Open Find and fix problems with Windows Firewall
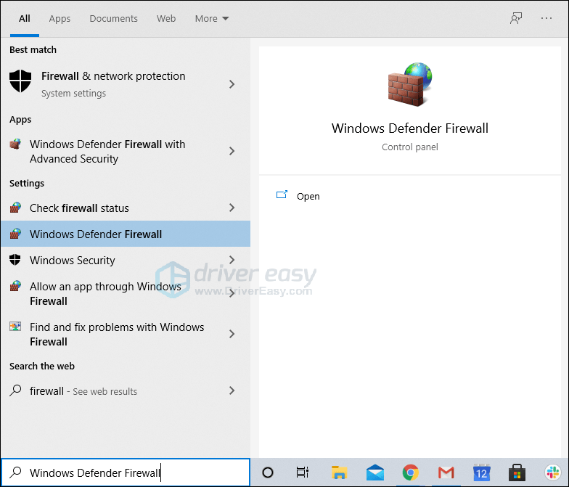The height and width of the screenshot is (487, 569). [x=126, y=334]
